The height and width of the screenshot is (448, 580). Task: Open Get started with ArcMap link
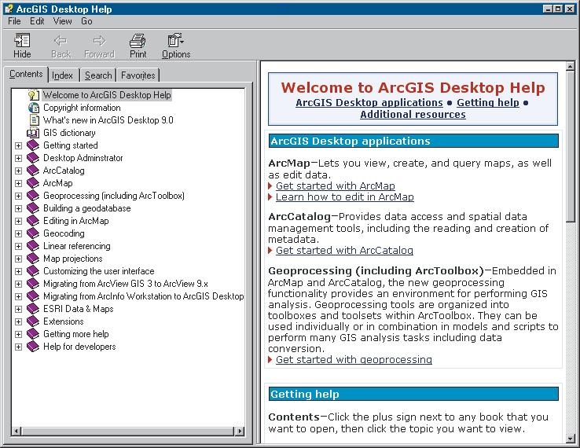click(335, 185)
